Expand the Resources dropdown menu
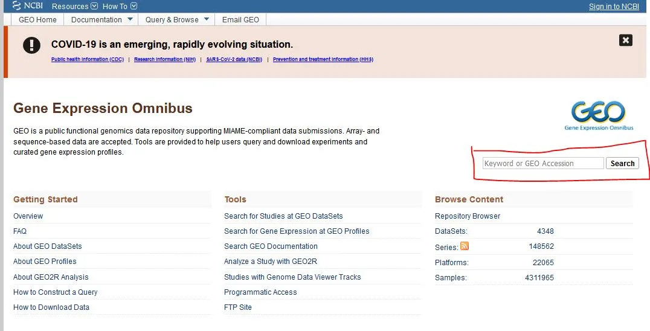 [74, 6]
